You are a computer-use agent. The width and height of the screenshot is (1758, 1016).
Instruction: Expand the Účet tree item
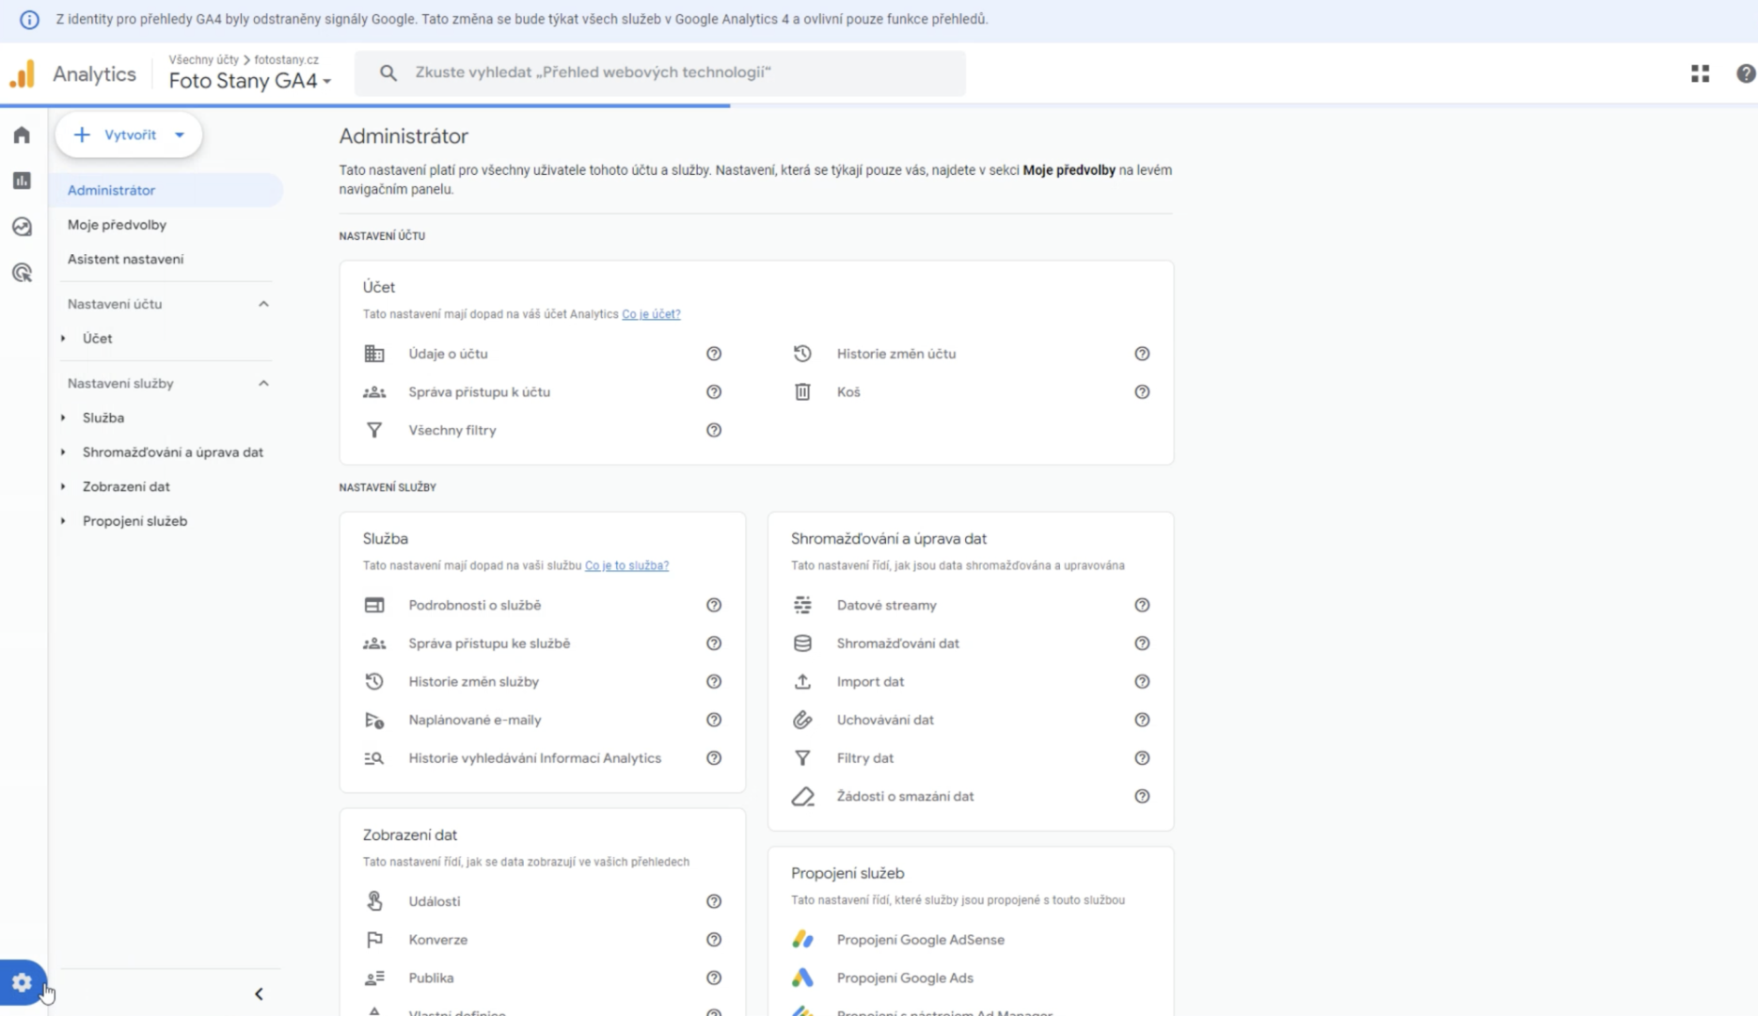[63, 339]
